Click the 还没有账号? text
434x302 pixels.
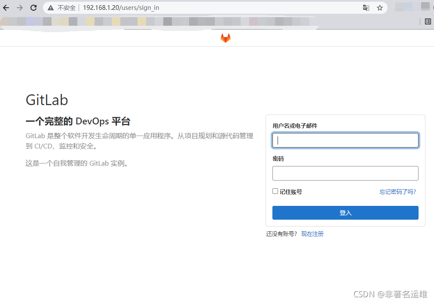point(281,234)
